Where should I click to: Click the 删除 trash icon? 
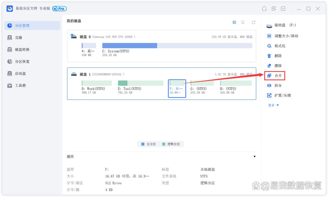click(269, 56)
